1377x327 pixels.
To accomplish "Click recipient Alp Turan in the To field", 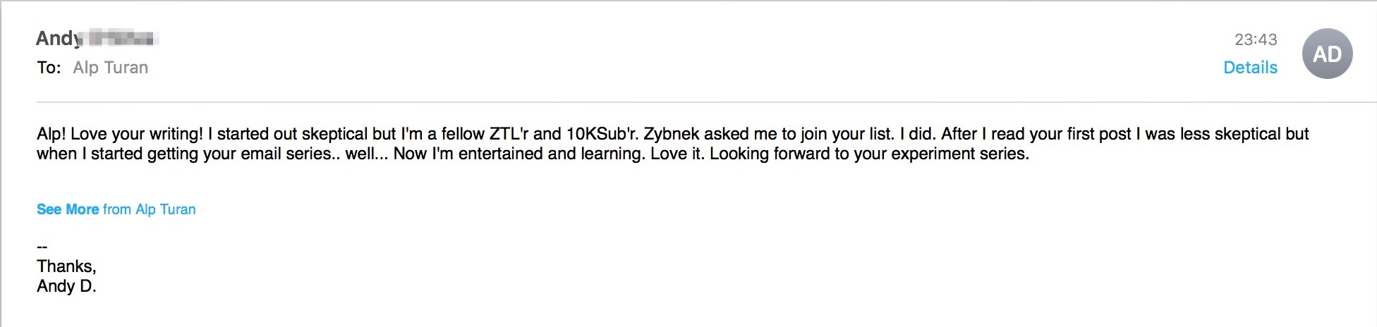I will pyautogui.click(x=111, y=68).
